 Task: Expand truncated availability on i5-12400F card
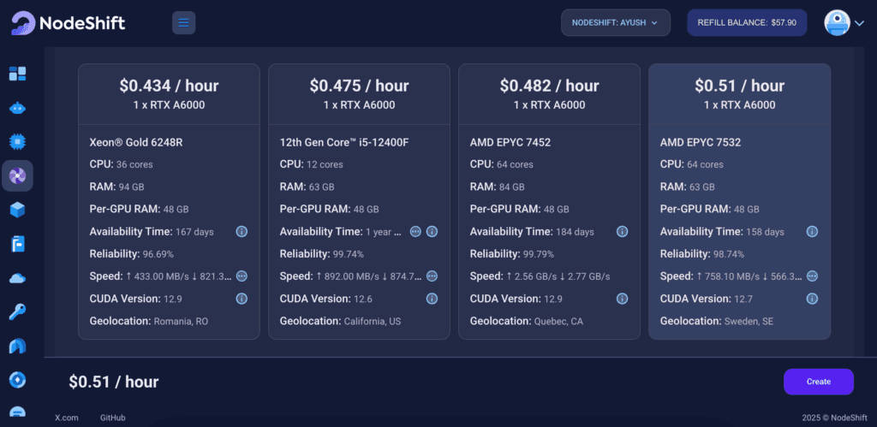point(415,231)
